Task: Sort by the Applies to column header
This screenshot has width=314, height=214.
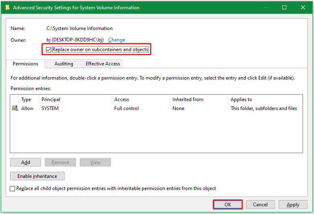Action: coord(241,99)
